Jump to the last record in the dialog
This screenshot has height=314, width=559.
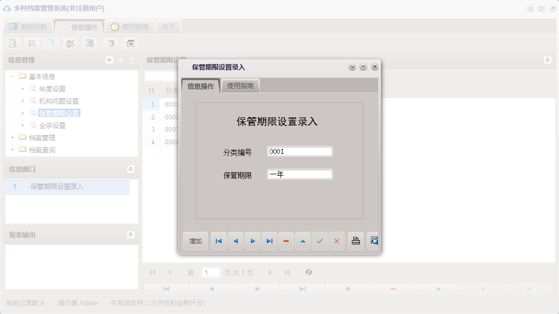click(269, 240)
